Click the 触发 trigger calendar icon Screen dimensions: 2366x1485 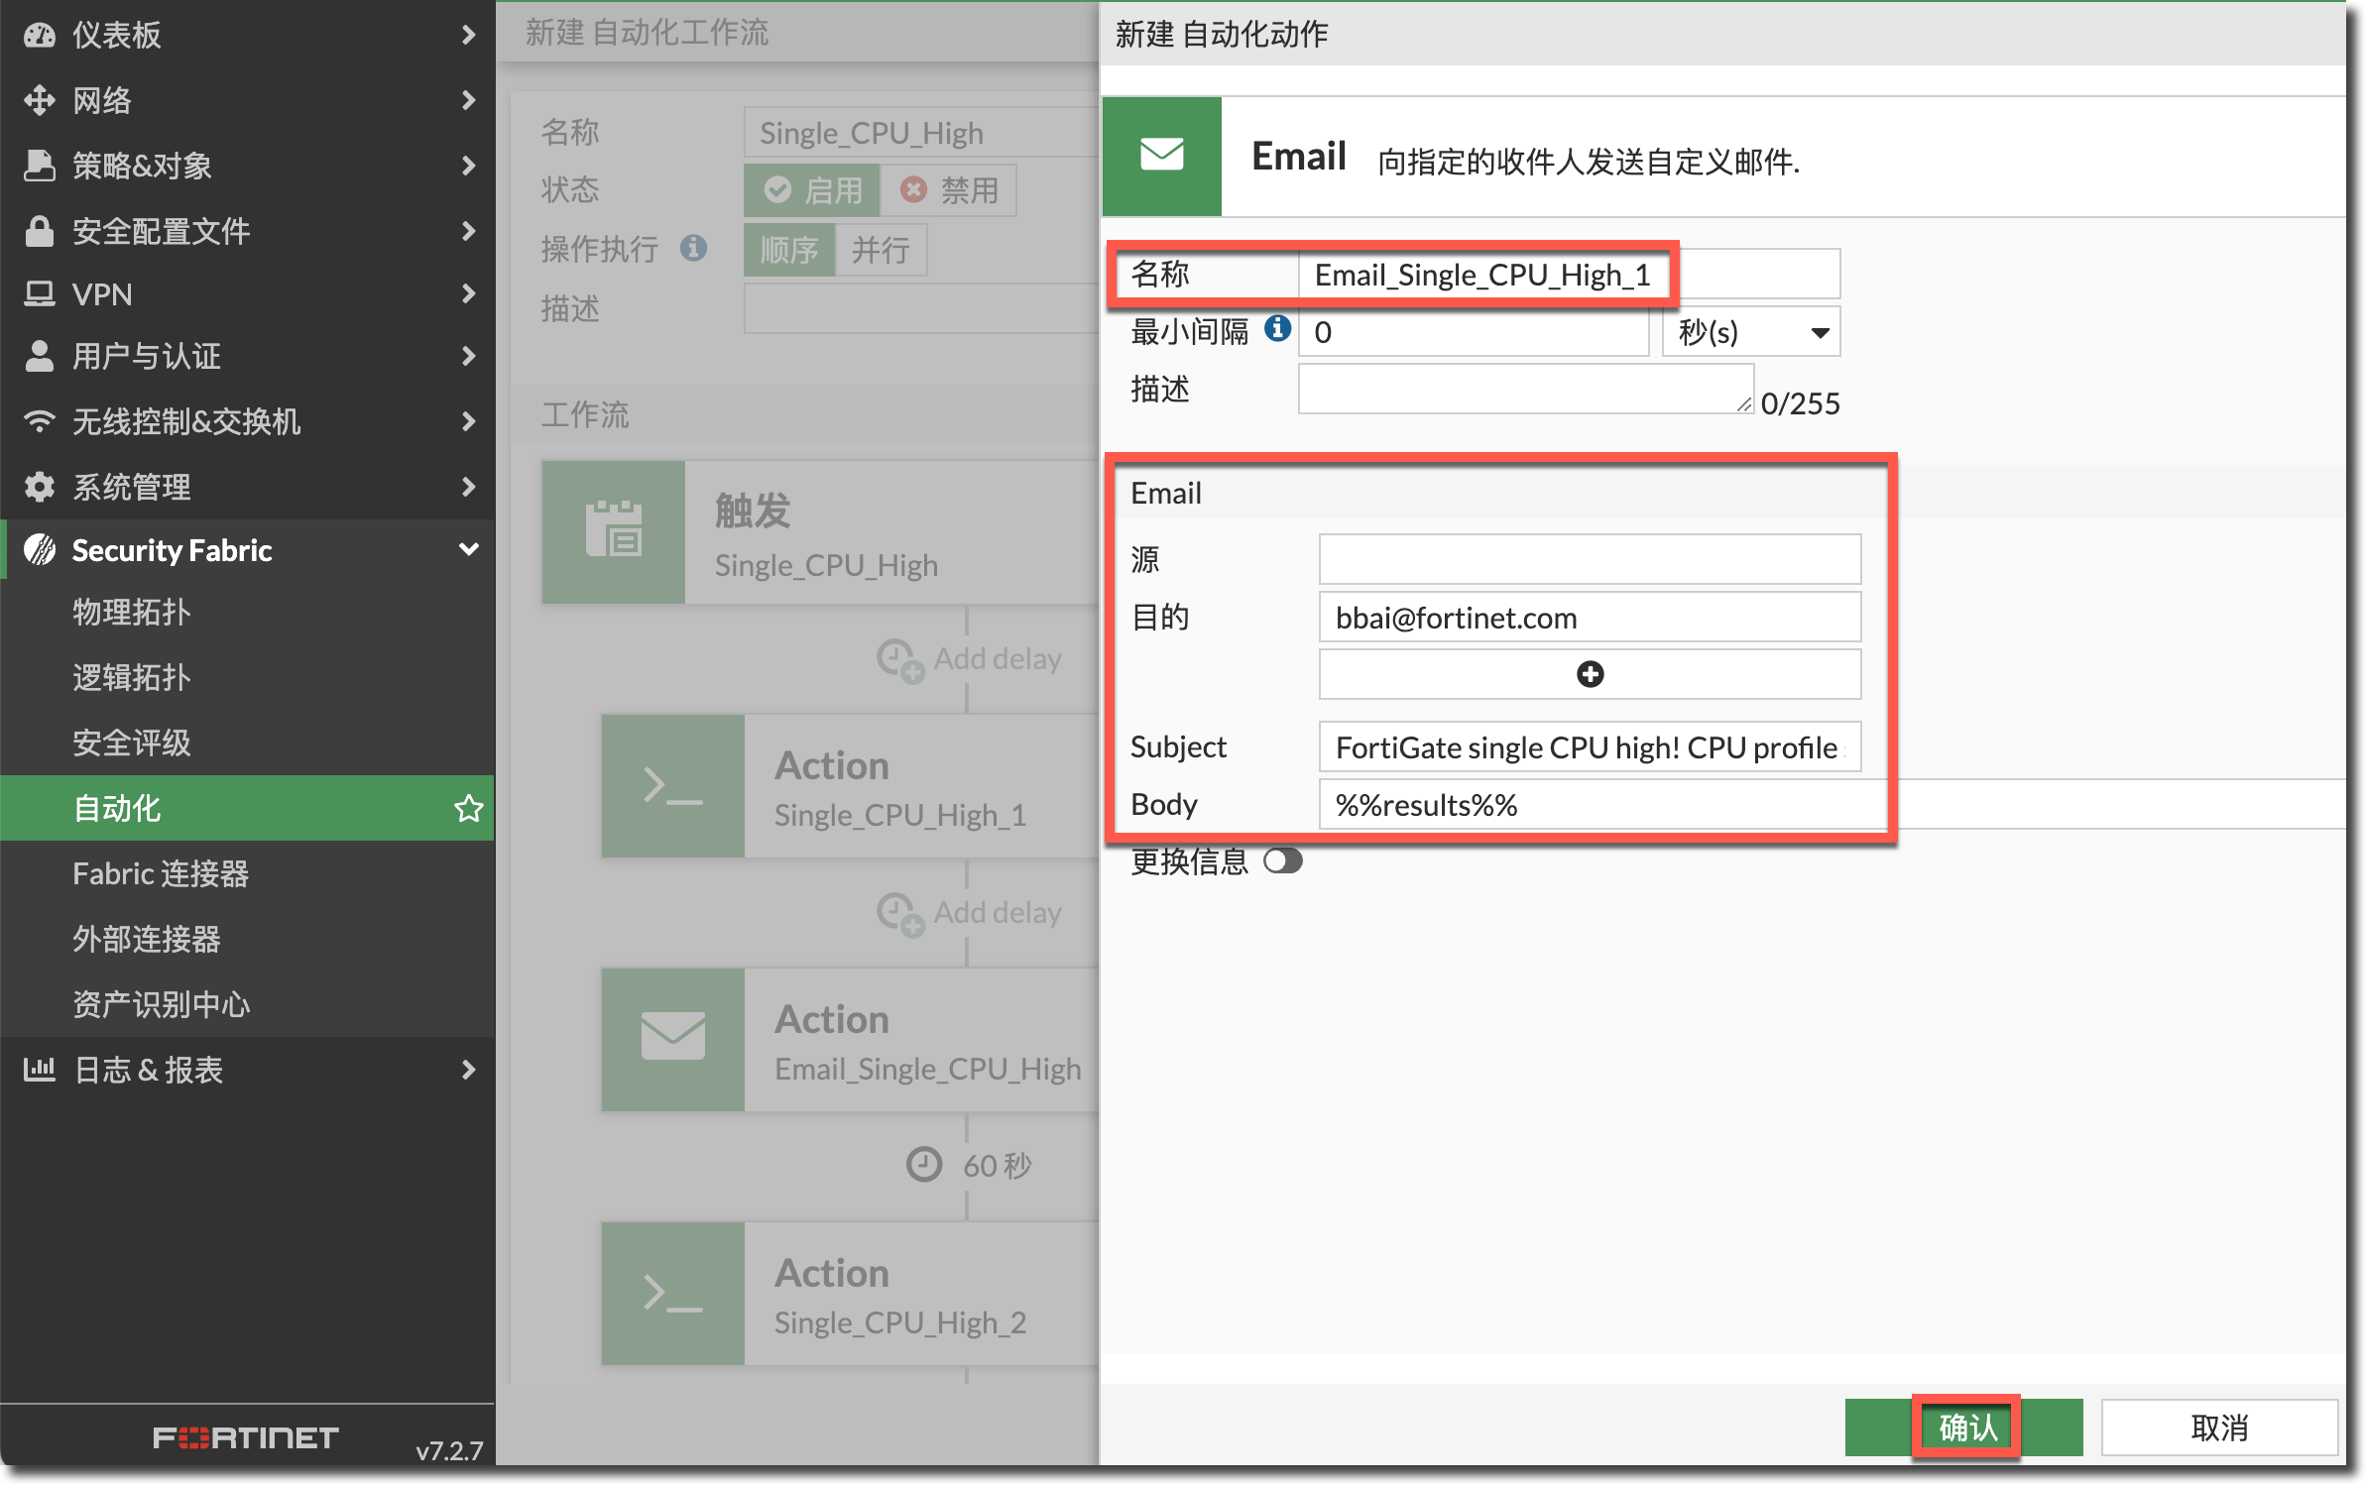click(614, 531)
